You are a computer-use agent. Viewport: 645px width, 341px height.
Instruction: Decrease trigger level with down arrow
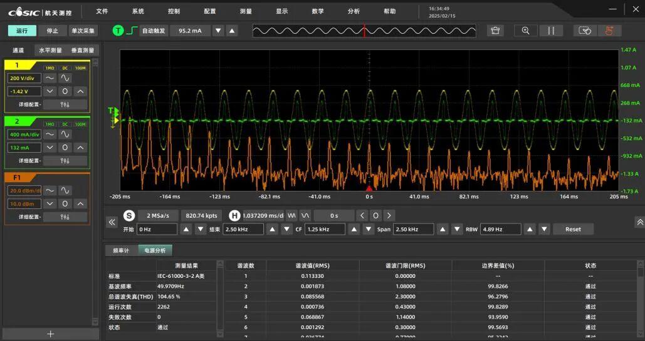coord(218,31)
